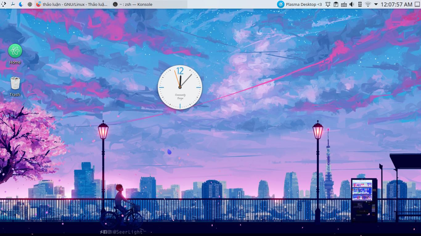Click the blue globe browser launcher icon

(x=21, y=4)
